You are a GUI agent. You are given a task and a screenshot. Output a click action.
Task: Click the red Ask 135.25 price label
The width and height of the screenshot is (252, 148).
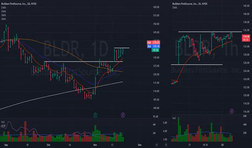click(x=154, y=43)
